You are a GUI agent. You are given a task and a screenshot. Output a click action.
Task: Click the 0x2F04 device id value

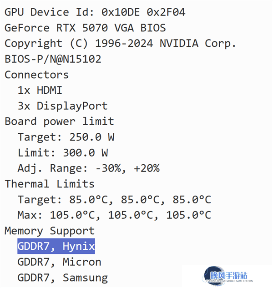point(166,12)
